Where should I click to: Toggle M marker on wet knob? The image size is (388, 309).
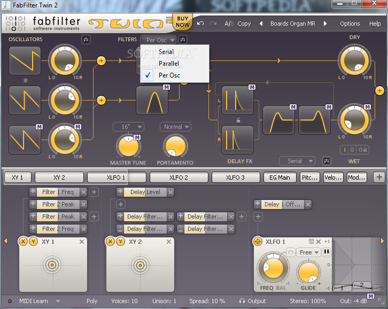[367, 107]
